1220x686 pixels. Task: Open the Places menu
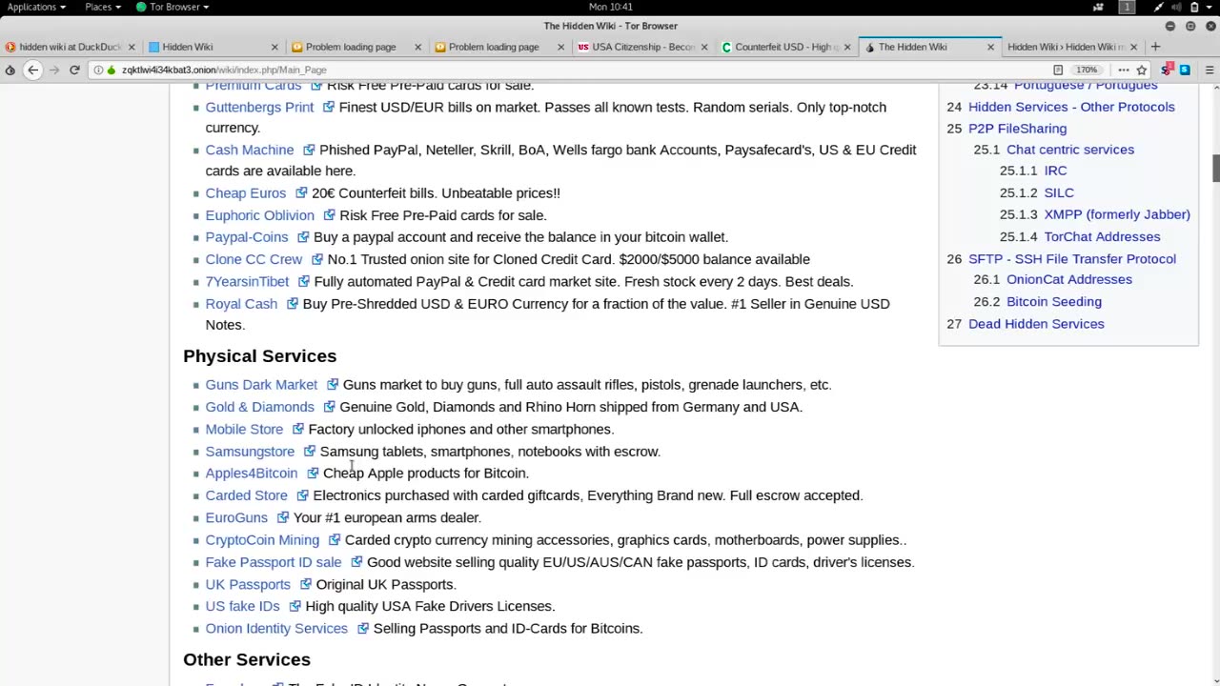click(102, 7)
